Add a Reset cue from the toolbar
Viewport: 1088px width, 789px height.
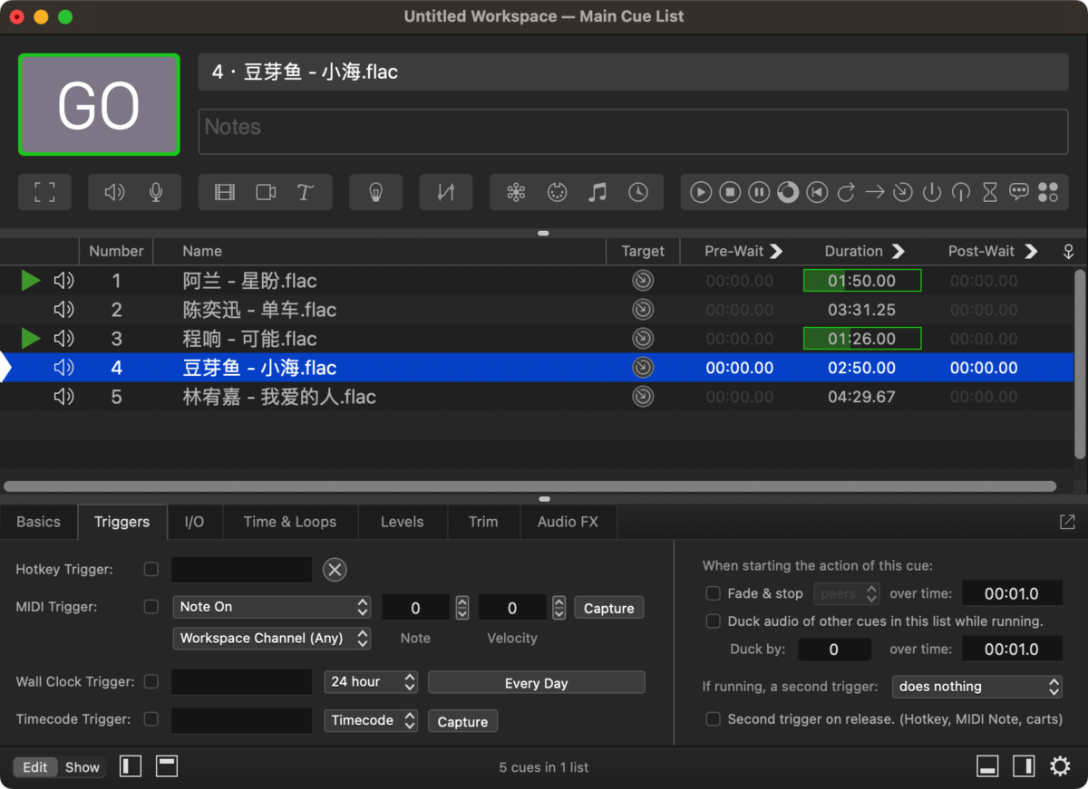coord(817,192)
